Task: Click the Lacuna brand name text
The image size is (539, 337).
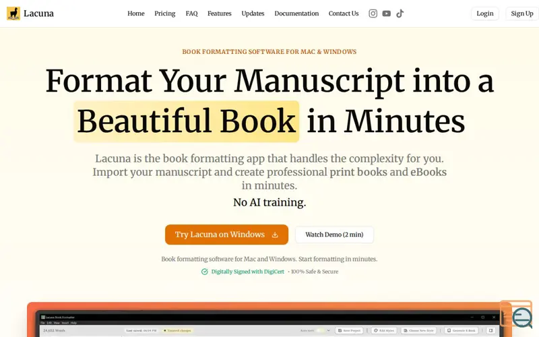Action: coord(38,13)
